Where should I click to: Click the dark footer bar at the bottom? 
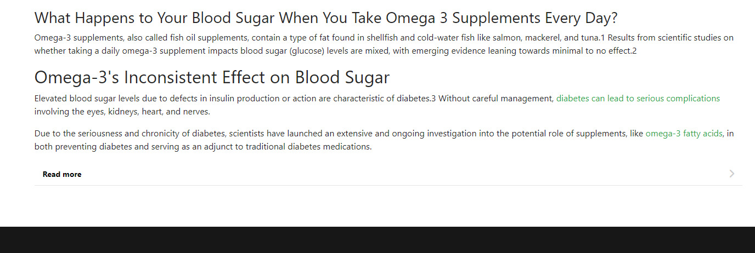[x=377, y=240]
